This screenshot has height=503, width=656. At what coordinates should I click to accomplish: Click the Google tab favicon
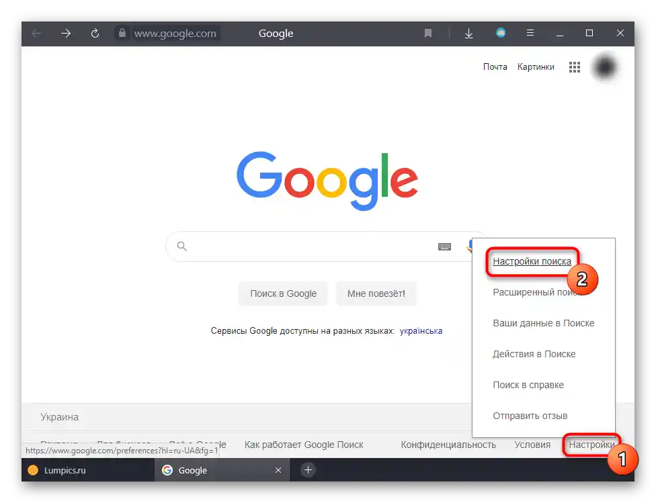click(x=167, y=470)
